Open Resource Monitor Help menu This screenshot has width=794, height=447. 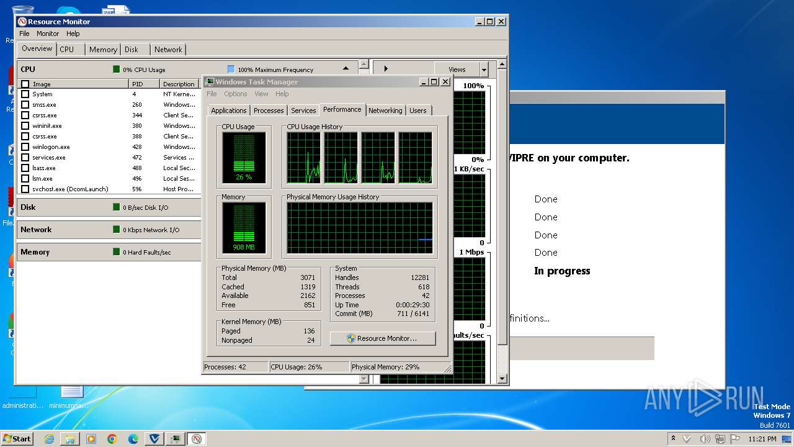coord(73,34)
